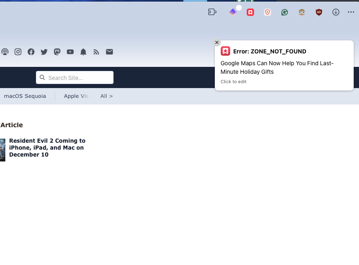Open the Resident Evil 2 article link

(x=47, y=148)
